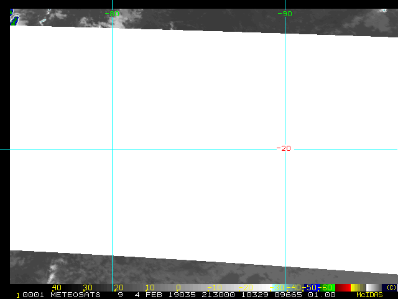
Task: Select the 30 mark on temperature scale
Action: tap(88, 287)
